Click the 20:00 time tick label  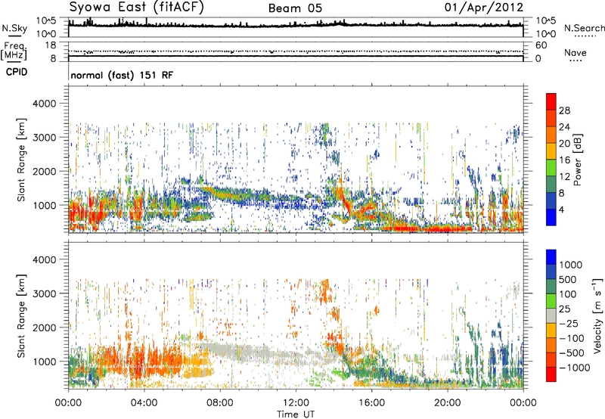coord(447,403)
